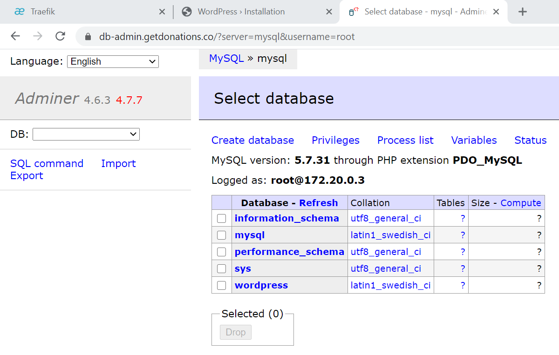Open the Create database link
The height and width of the screenshot is (355, 559).
(x=252, y=141)
